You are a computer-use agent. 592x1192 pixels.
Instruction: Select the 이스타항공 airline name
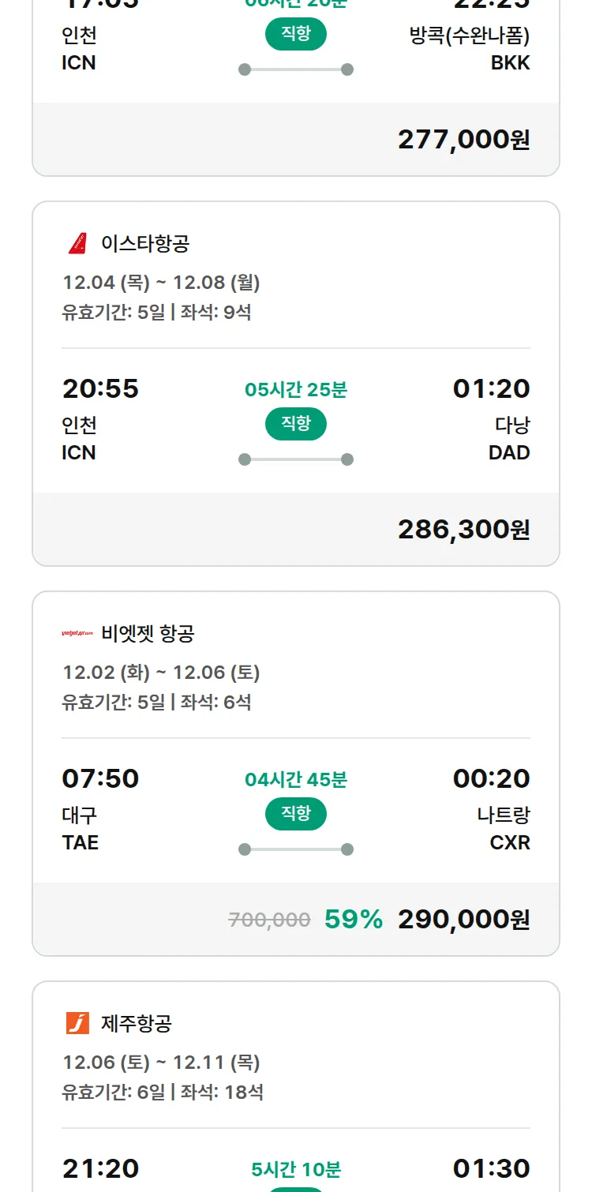[145, 243]
